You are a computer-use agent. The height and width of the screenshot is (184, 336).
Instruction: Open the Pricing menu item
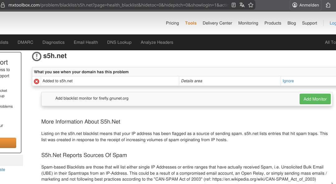(x=172, y=23)
